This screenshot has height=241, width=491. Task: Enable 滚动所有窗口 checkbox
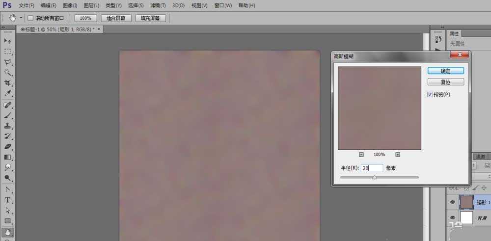point(30,18)
